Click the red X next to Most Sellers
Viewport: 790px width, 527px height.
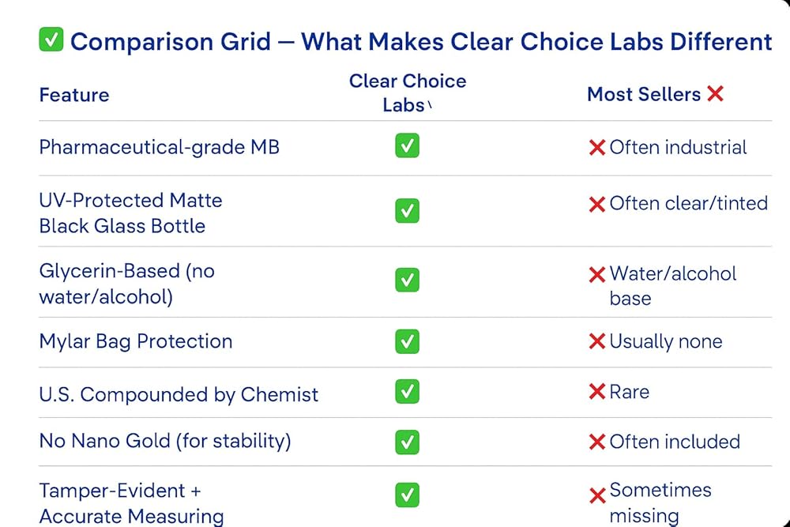(x=715, y=94)
